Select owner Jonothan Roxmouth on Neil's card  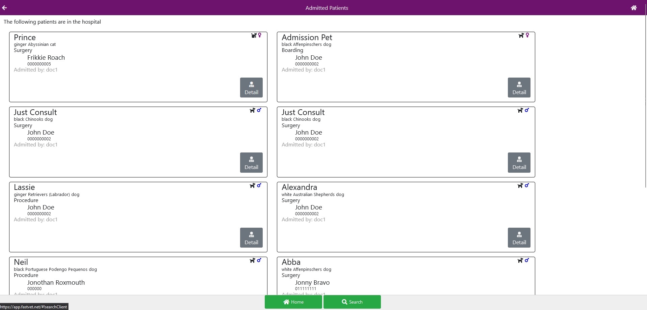(x=56, y=283)
